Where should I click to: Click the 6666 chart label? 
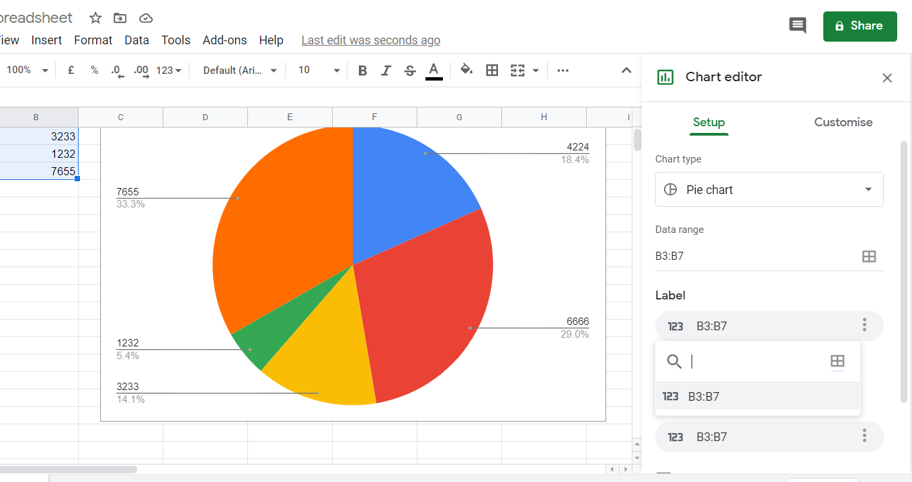(577, 322)
